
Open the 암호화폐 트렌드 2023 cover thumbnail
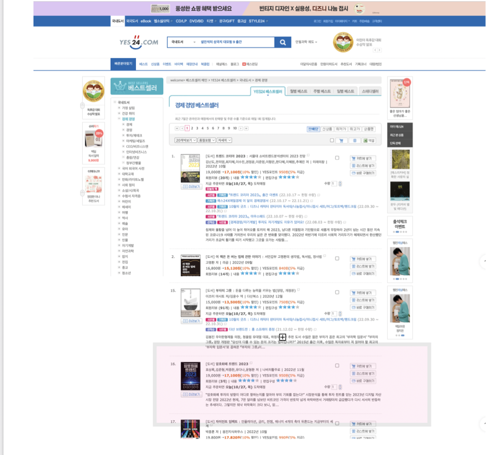click(x=190, y=376)
